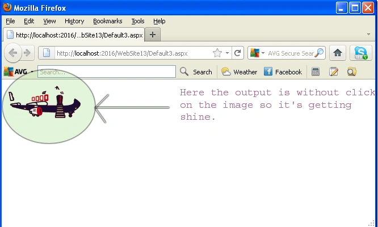Open the File menu
378x227 pixels.
click(10, 21)
